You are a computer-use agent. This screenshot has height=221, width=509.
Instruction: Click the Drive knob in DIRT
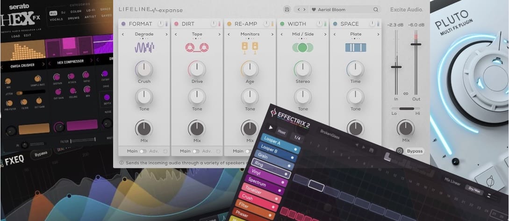point(197,69)
